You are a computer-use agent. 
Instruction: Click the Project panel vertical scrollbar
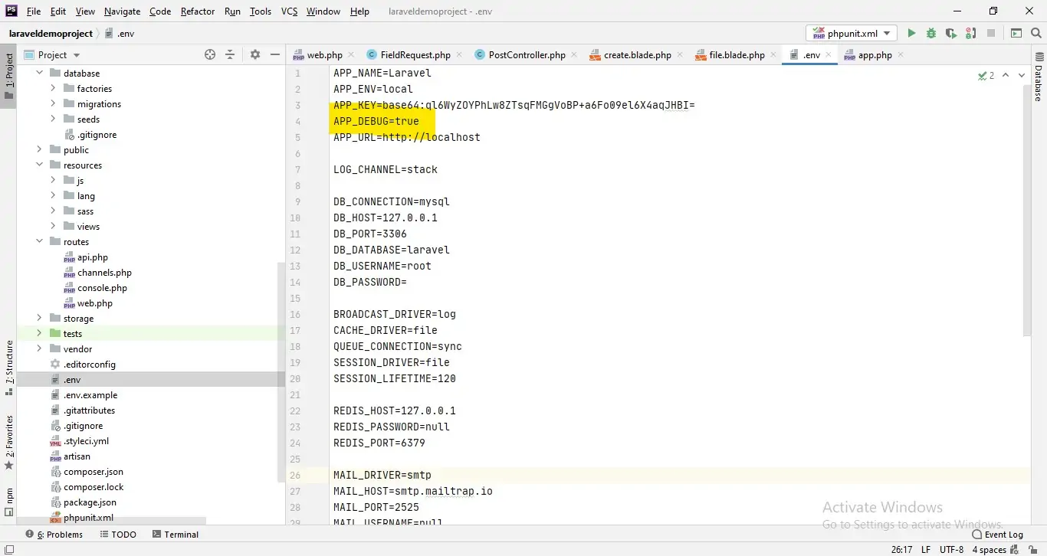281,371
